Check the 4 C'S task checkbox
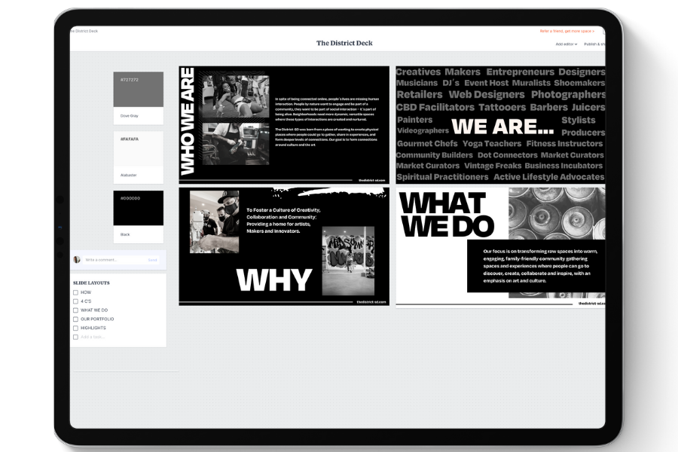Screen dimensions: 678x452 click(x=75, y=301)
